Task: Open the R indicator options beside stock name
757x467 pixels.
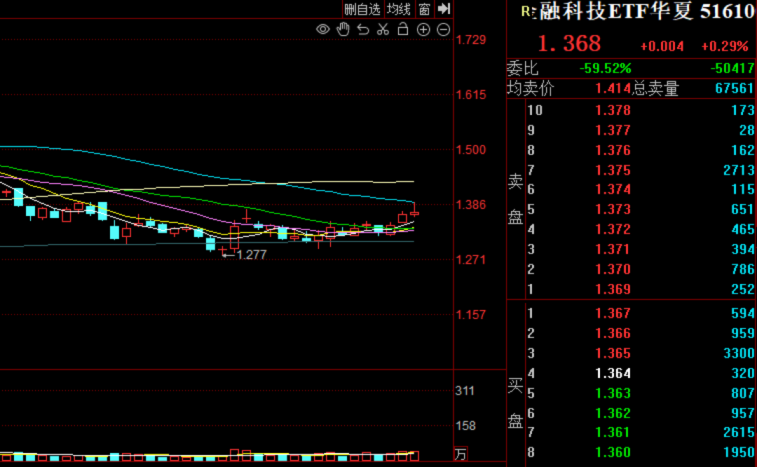Action: coord(531,11)
